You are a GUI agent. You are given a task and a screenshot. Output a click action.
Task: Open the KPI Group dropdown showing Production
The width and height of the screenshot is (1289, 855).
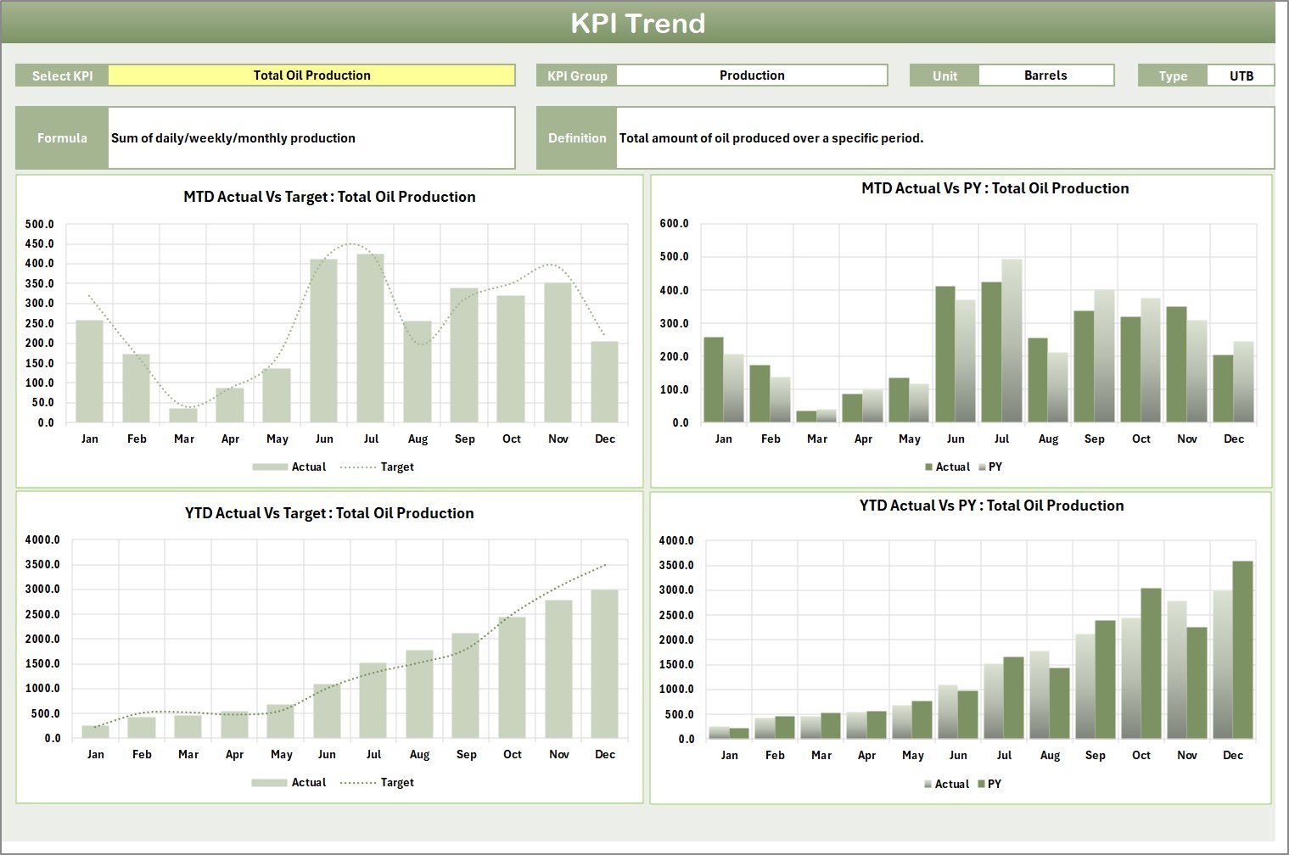(752, 75)
